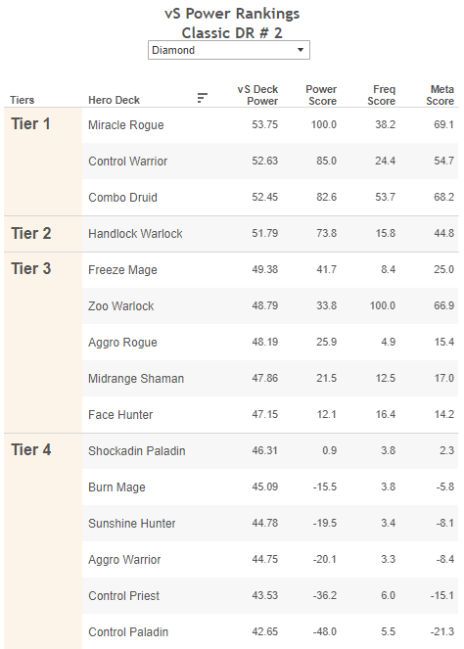
Task: Click Zoo Warlock's 100.0 Freq Score cell
Action: (383, 305)
